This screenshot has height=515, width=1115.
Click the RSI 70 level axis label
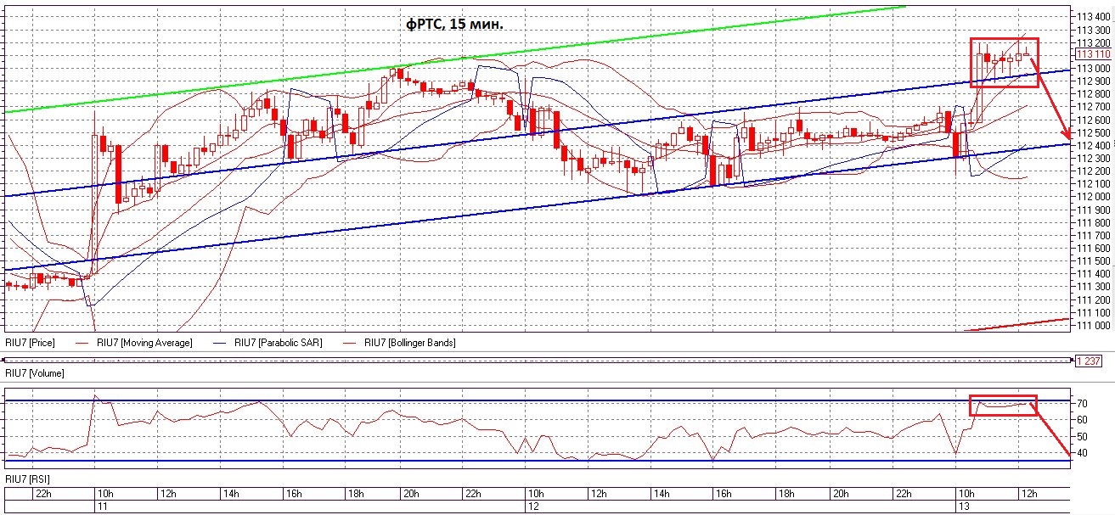pyautogui.click(x=1083, y=402)
